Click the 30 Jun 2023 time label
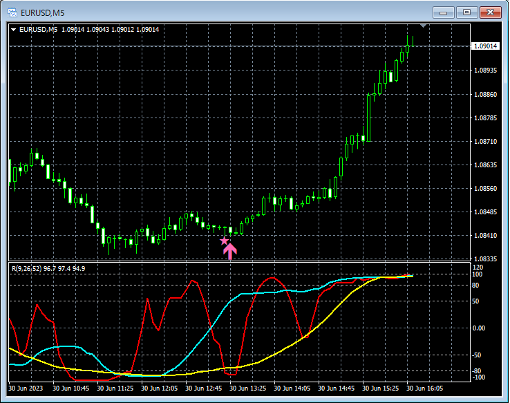Screen dimensions: 510x403 [26, 388]
